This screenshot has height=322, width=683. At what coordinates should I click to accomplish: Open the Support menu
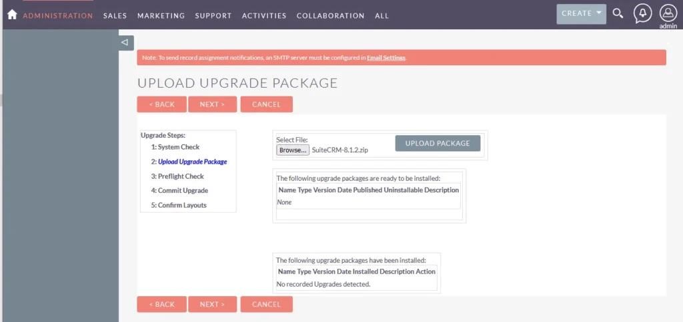click(x=213, y=15)
